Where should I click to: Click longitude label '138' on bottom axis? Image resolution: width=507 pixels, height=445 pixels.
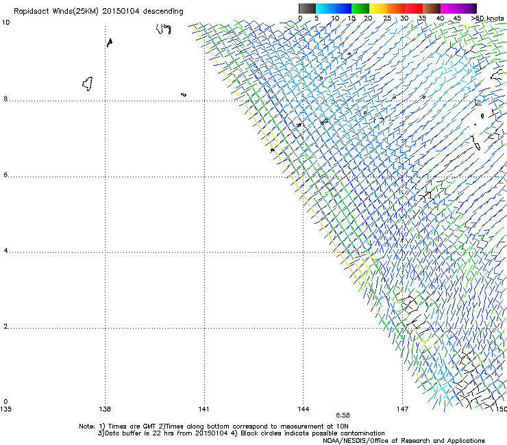(x=105, y=409)
